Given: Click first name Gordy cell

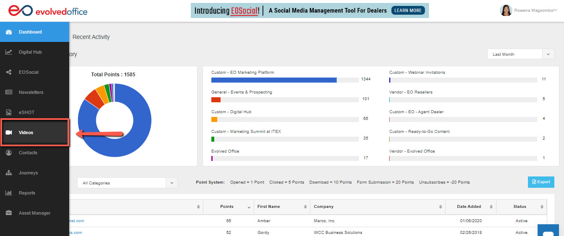Looking at the screenshot, I should [263, 233].
